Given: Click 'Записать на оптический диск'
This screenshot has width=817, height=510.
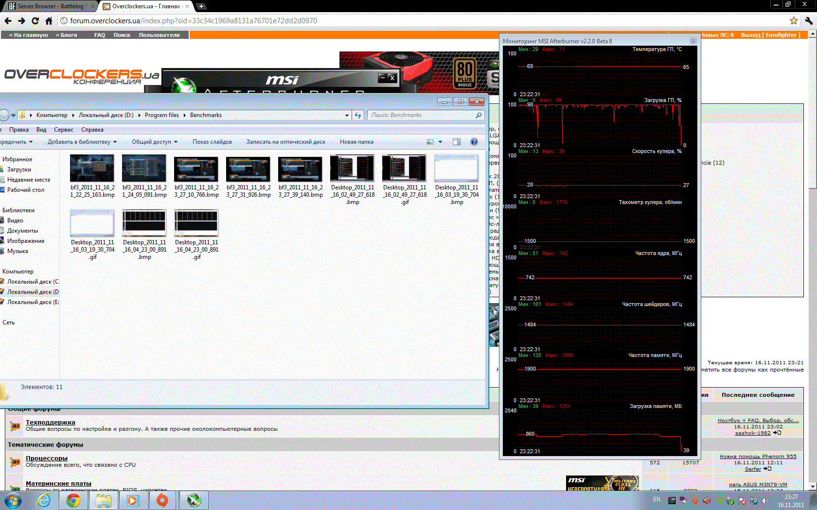Looking at the screenshot, I should [286, 142].
